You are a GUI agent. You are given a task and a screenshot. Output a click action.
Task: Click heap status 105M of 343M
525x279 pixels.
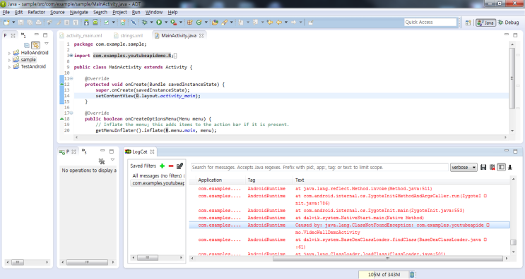[x=384, y=275]
